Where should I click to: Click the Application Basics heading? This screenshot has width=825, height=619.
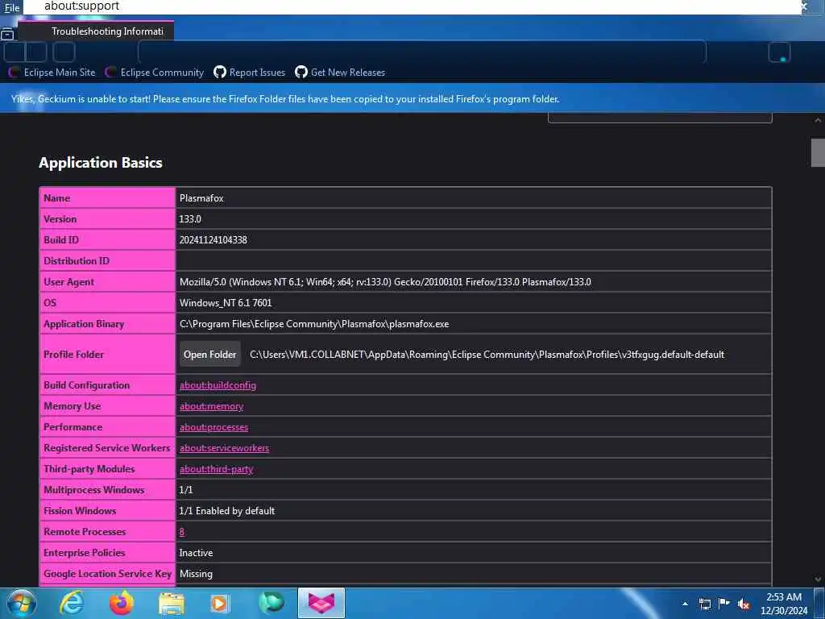(x=101, y=163)
